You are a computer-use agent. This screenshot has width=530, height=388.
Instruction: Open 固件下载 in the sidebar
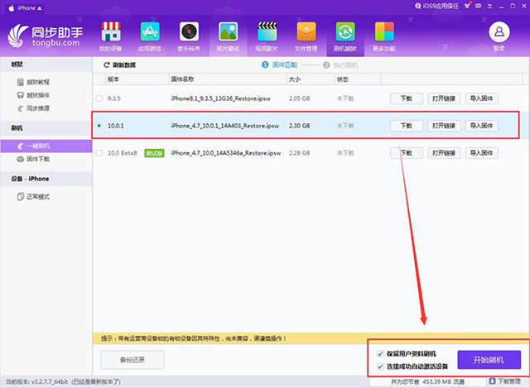pos(33,159)
